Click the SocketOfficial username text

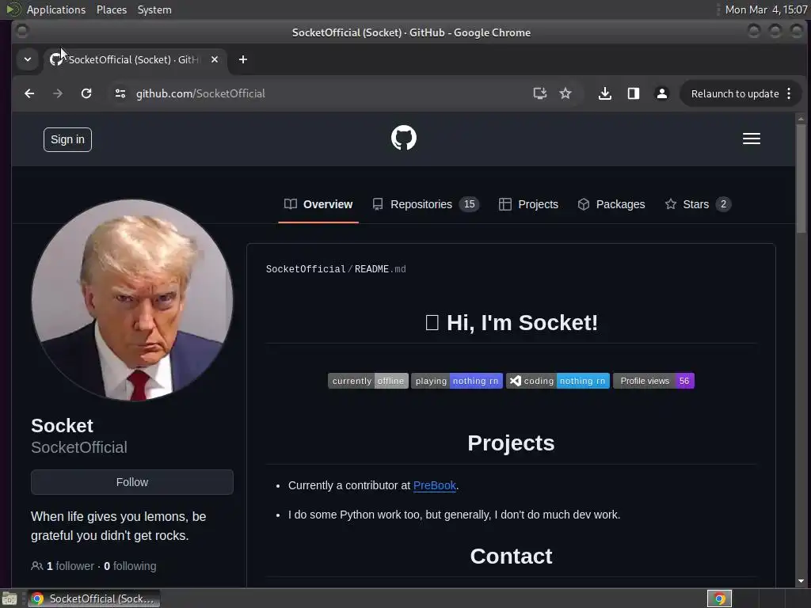(x=79, y=447)
